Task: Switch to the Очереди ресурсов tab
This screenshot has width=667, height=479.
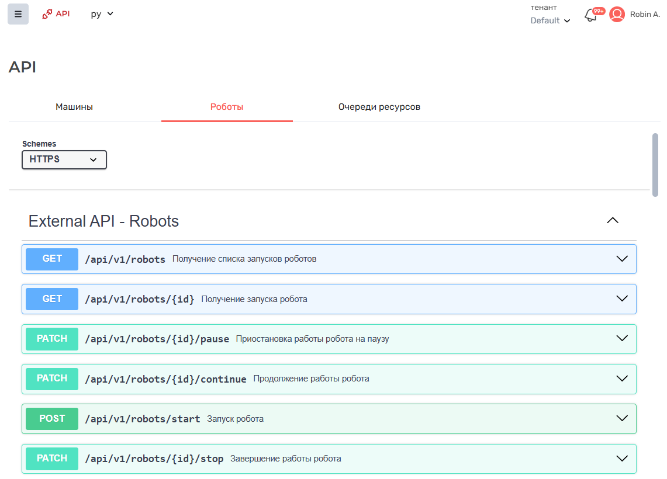Action: 379,107
